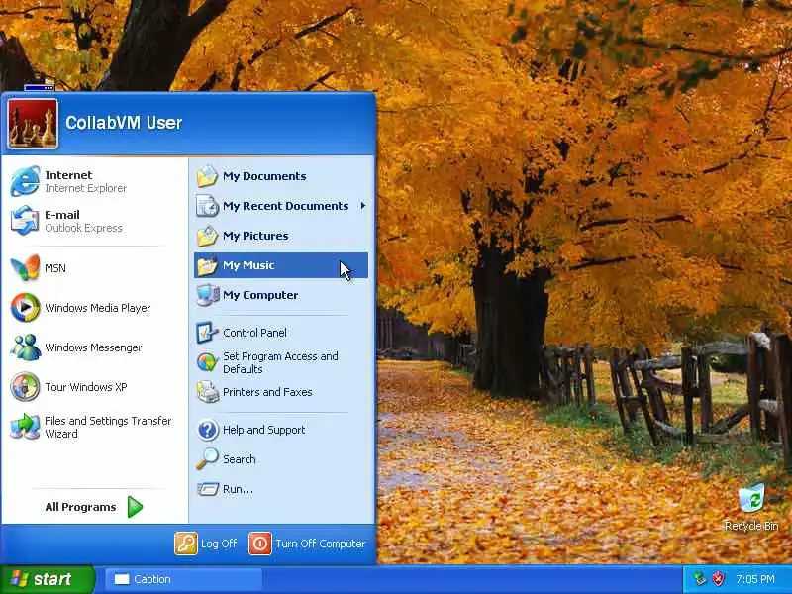This screenshot has height=594, width=792.
Task: Select the Control Panel menu entry text
Action: 254,333
